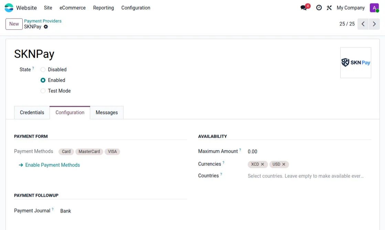Click the Enable Payment Methods link
Screen dimensions: 385x230
[49, 165]
